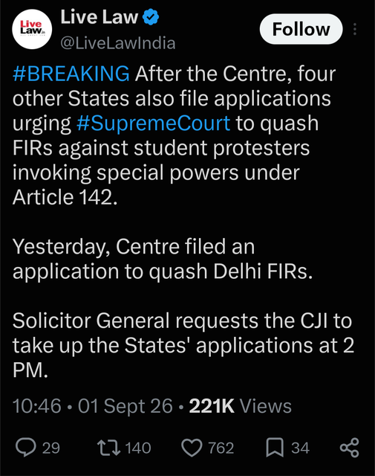The height and width of the screenshot is (476, 375).
Task: Click the 140 reposts count
Action: pos(138,448)
